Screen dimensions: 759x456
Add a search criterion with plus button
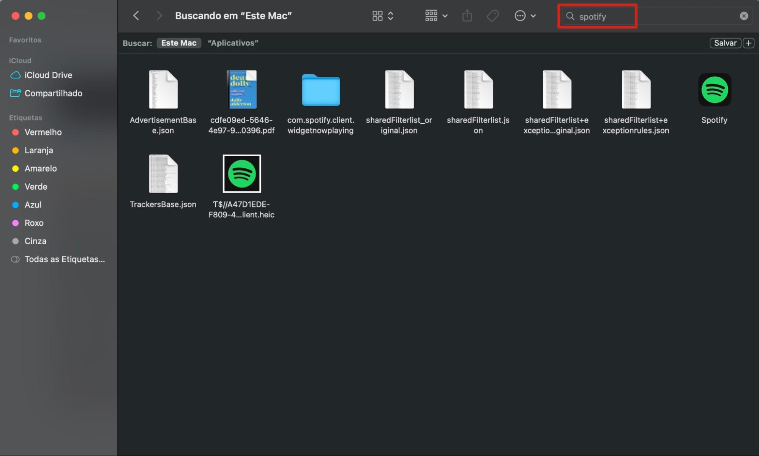click(x=748, y=43)
